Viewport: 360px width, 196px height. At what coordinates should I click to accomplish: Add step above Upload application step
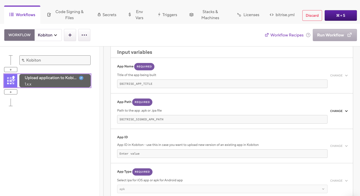[x=11, y=70]
